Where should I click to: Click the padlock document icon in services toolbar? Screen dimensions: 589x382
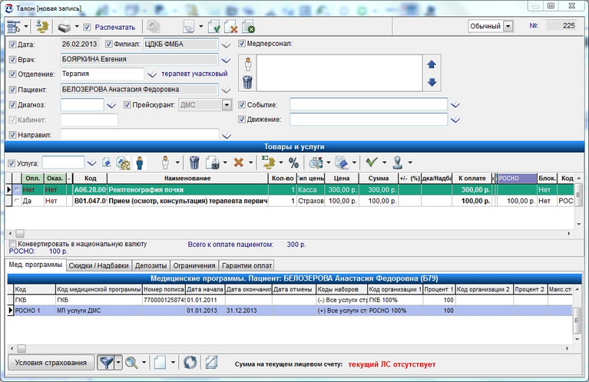coord(213,163)
